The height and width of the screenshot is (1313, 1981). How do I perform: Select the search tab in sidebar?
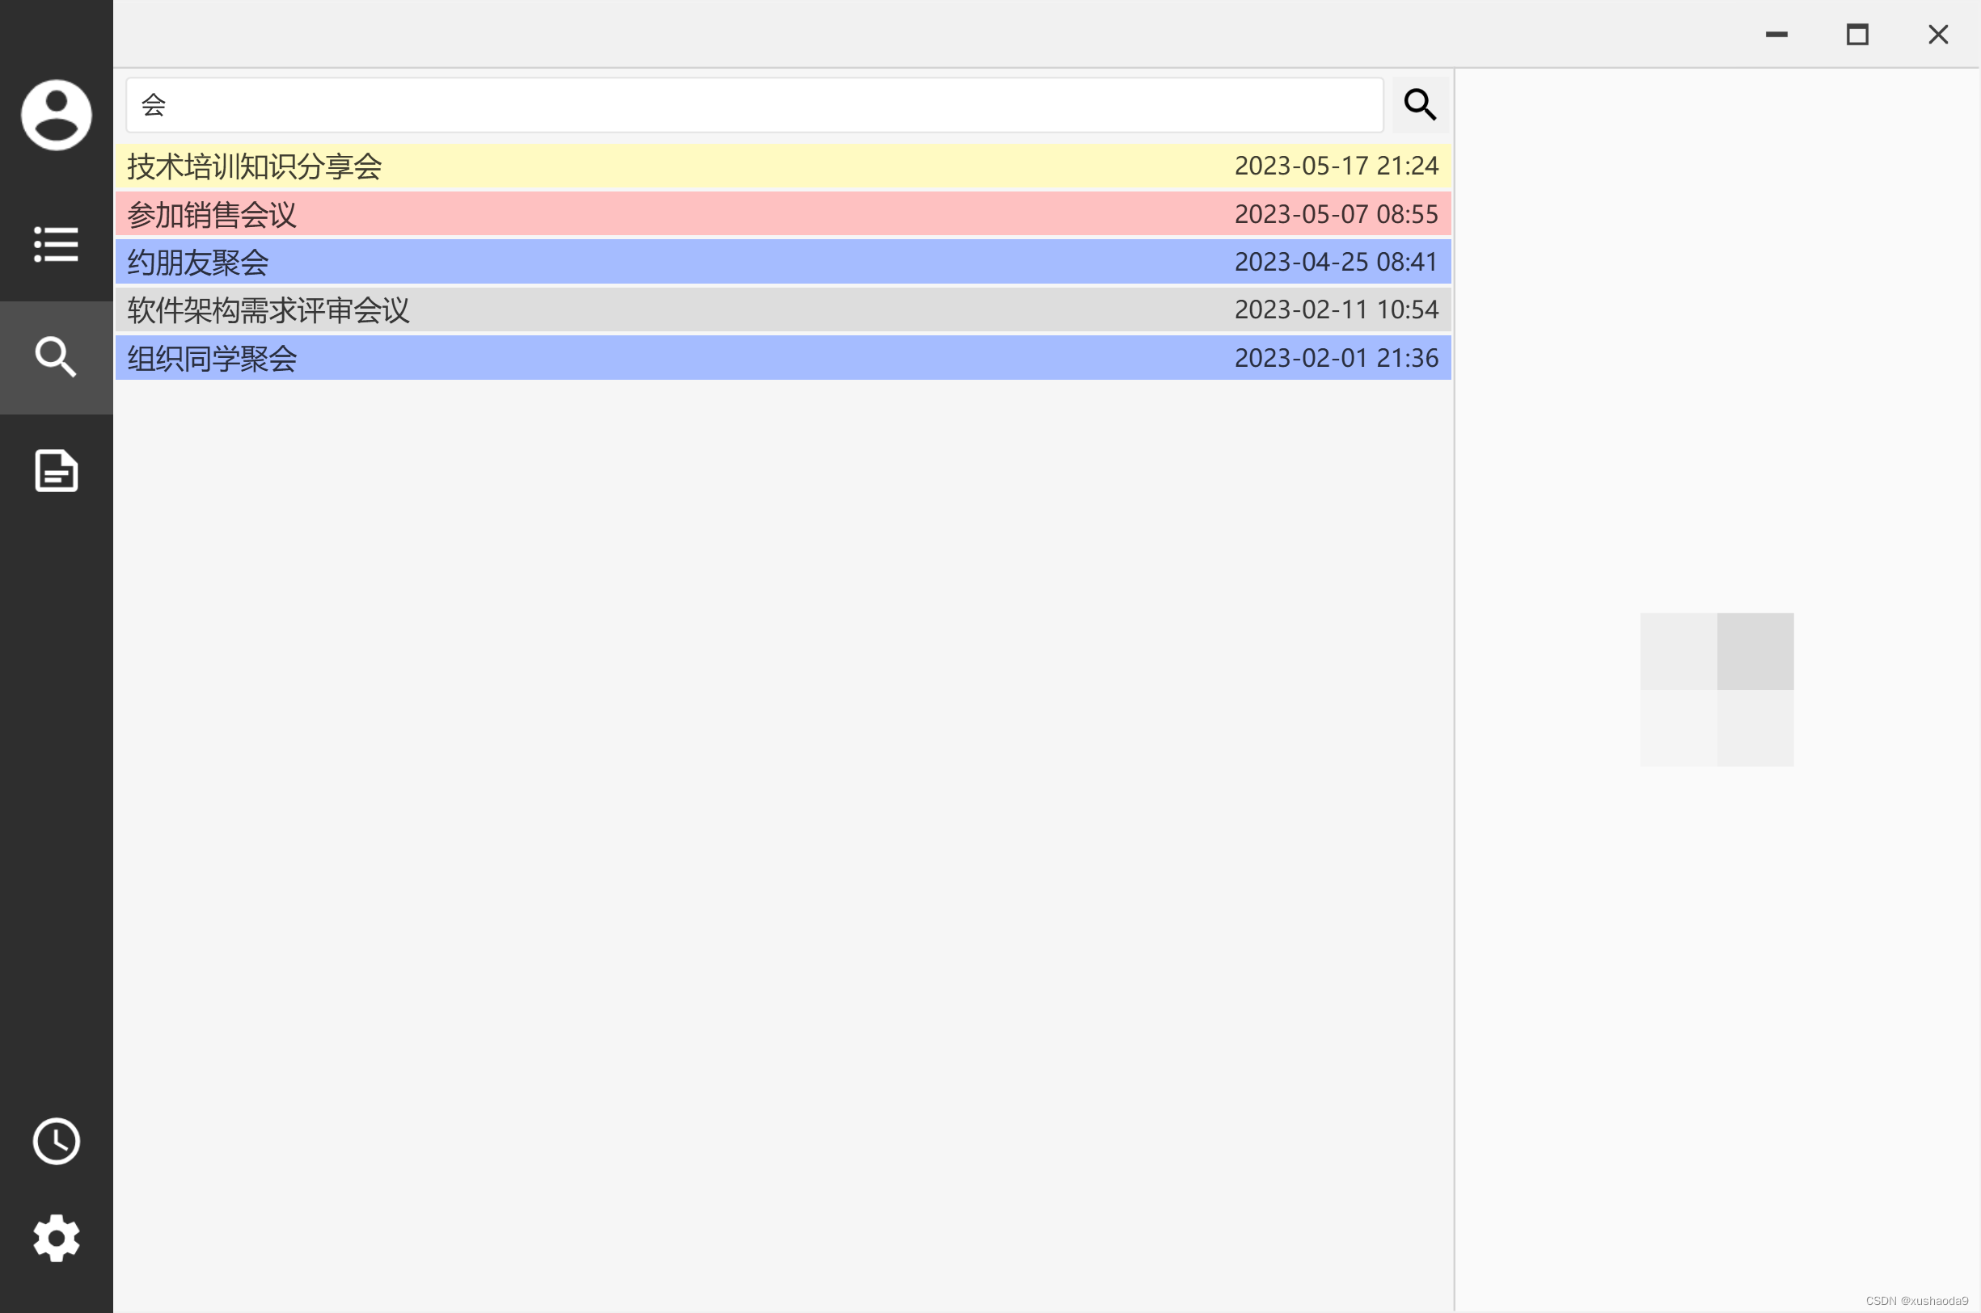click(x=56, y=358)
